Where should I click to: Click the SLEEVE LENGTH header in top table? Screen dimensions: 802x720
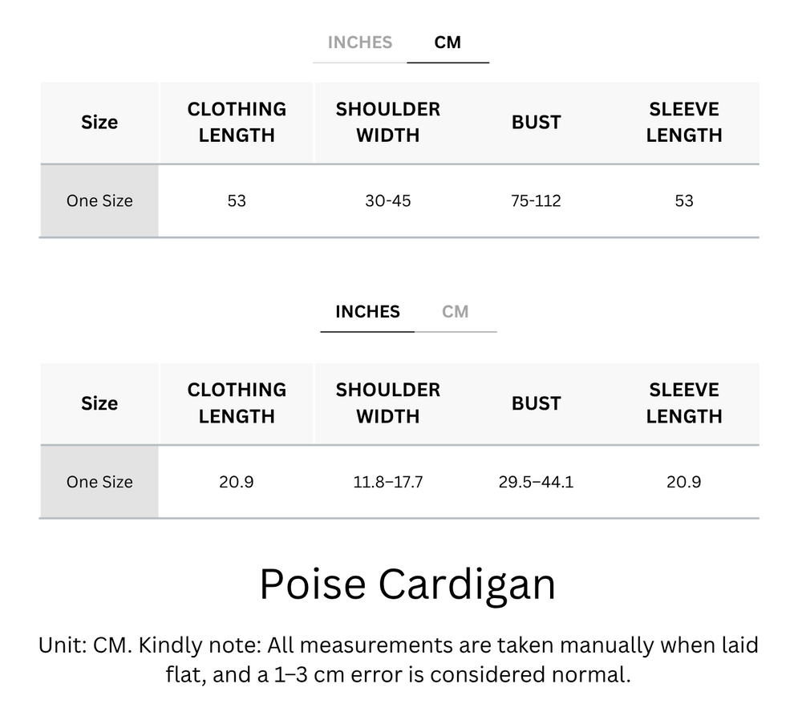tap(684, 122)
